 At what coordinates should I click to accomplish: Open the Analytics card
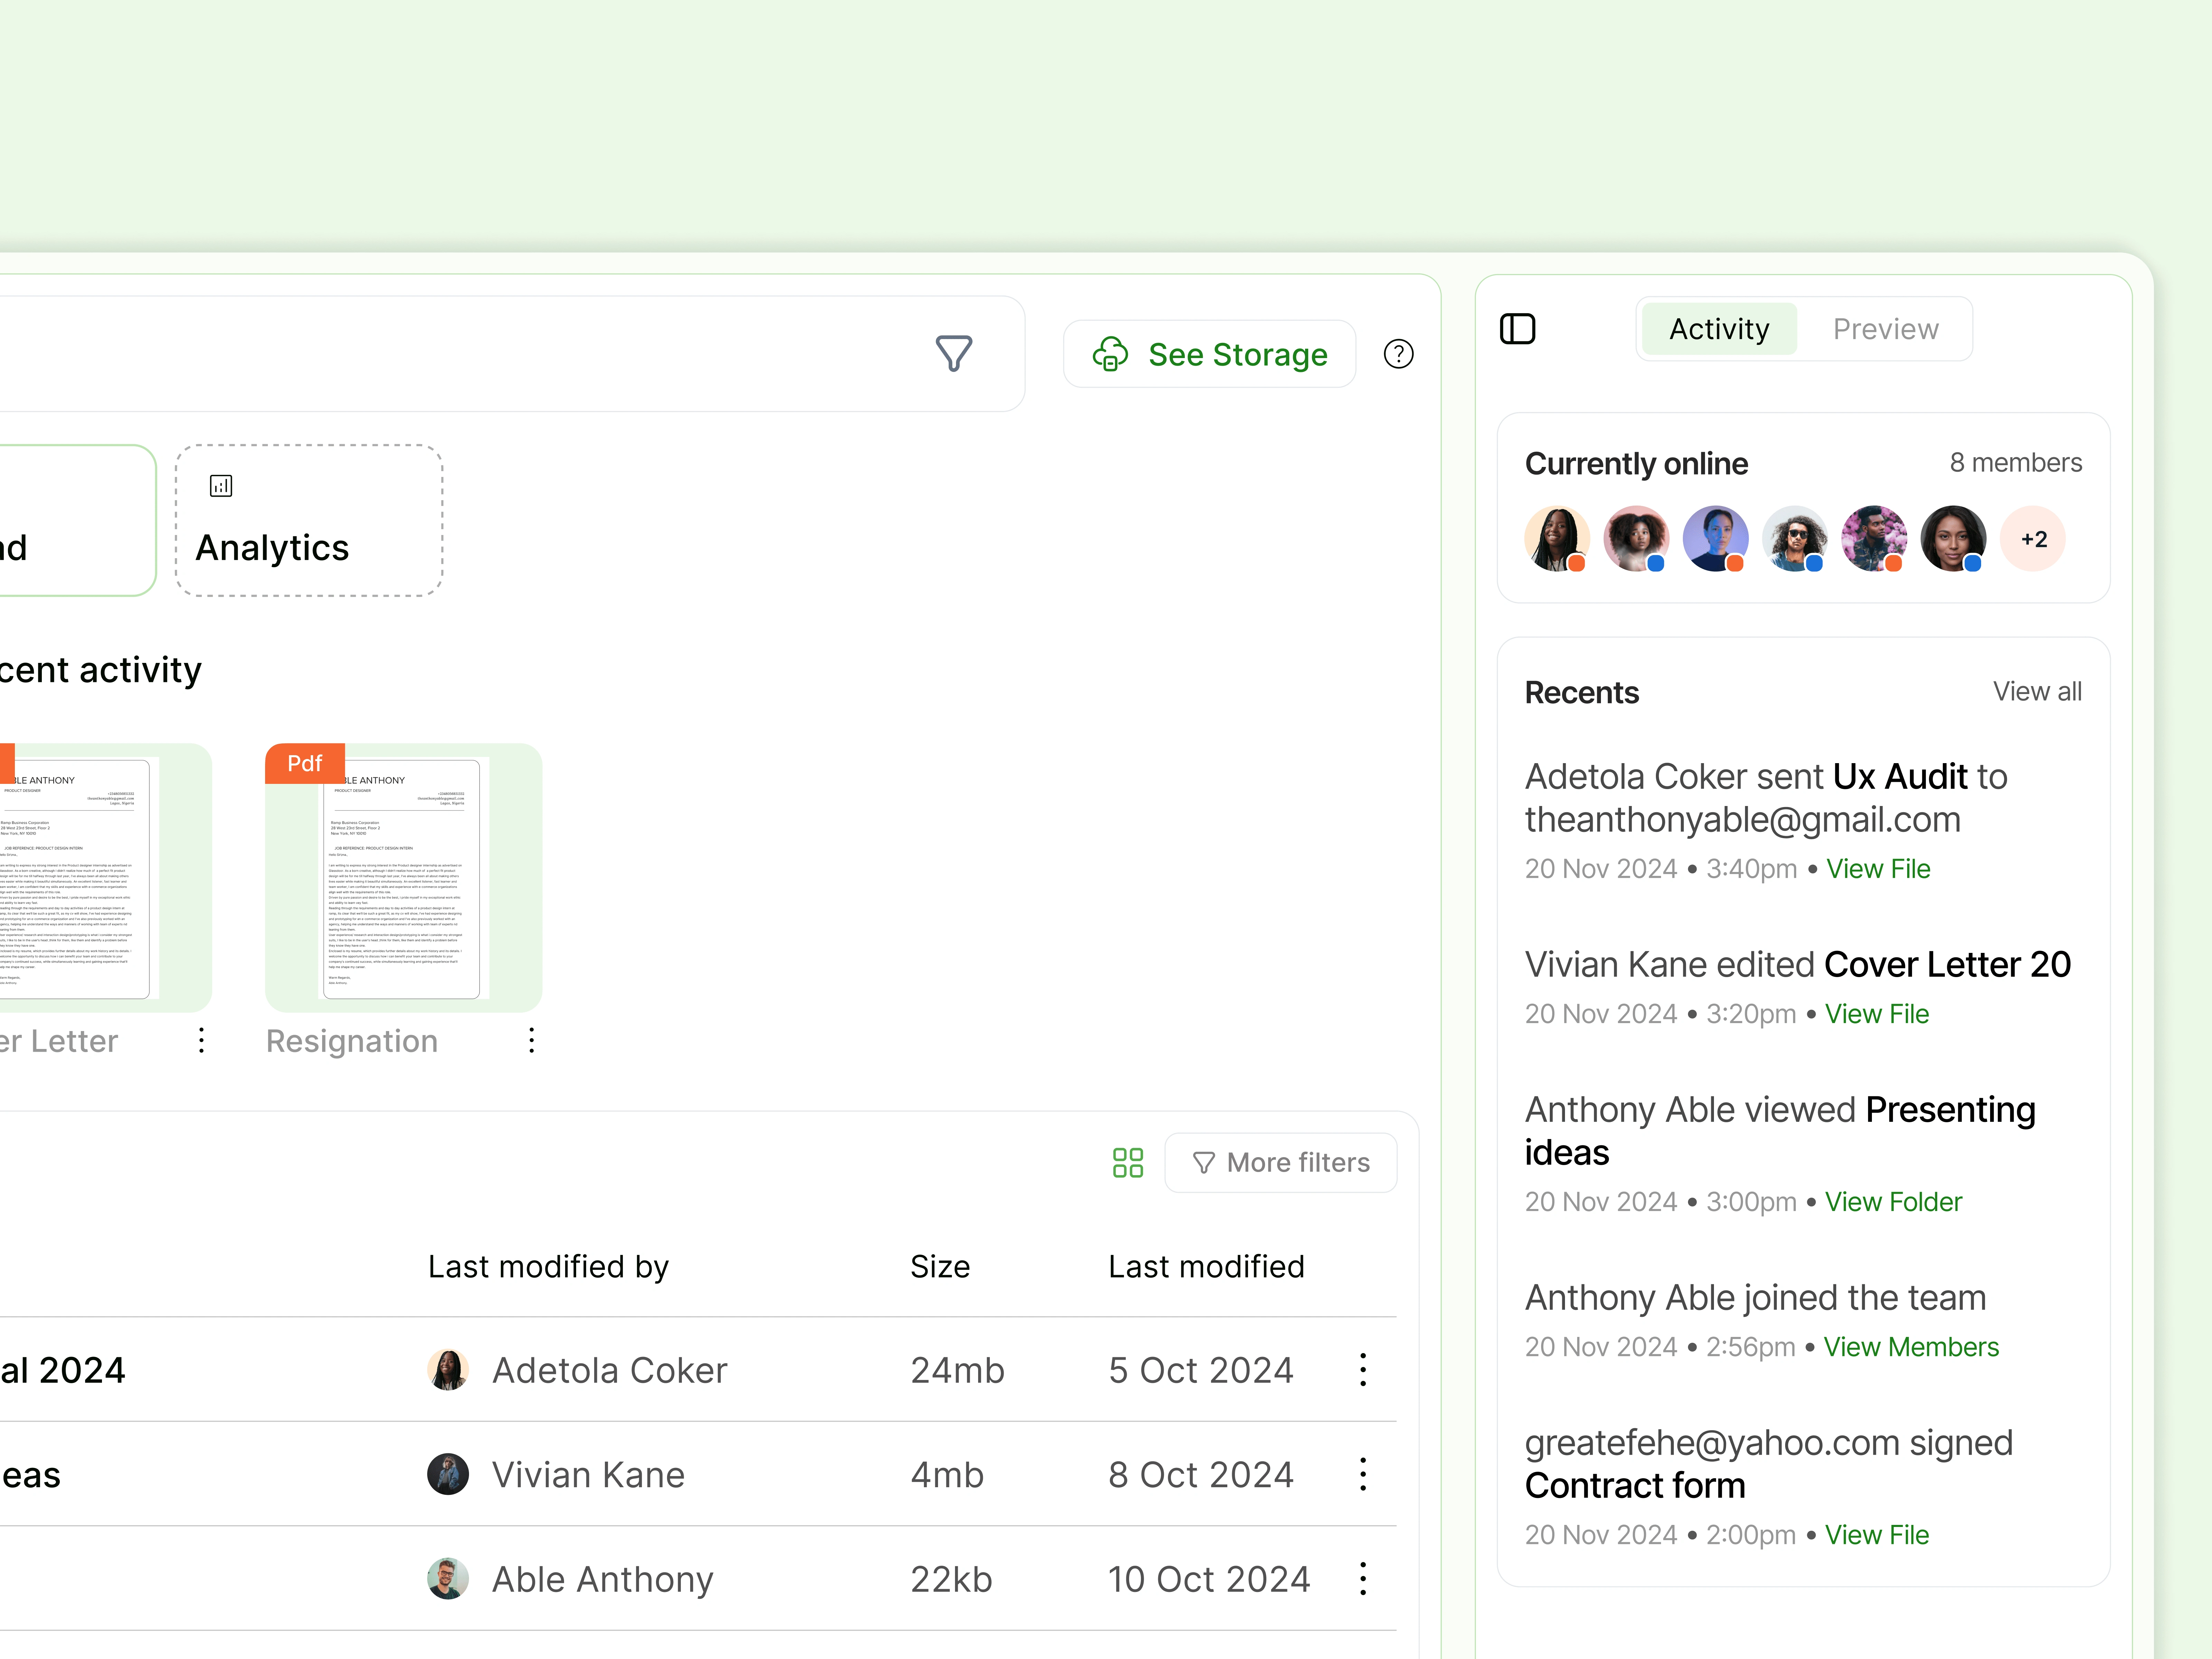(309, 520)
